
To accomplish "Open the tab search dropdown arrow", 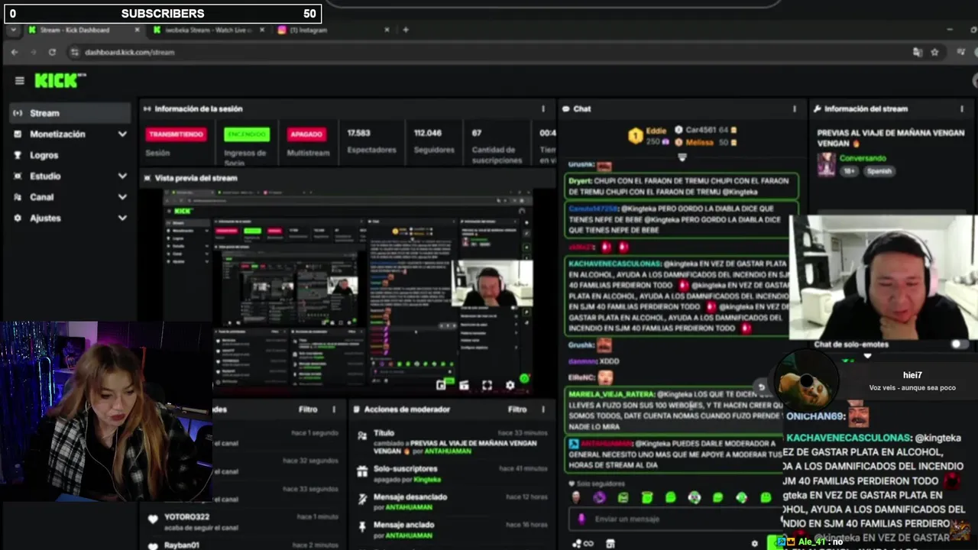I will [x=13, y=30].
